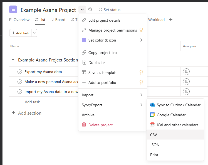Mark Export my Asana data complete
Viewport: 208px width, 165px height.
pos(20,72)
